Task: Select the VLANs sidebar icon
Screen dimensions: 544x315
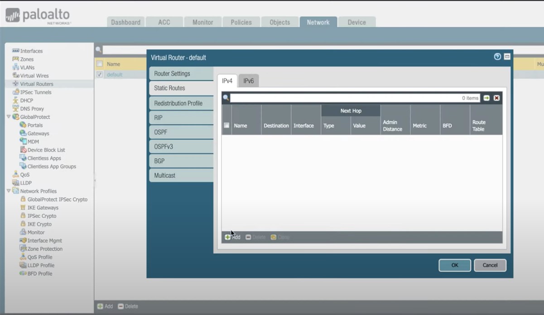Action: point(16,67)
